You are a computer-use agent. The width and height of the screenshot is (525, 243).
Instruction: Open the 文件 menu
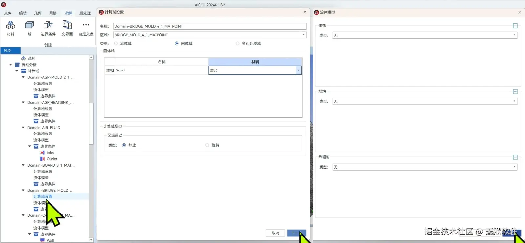point(8,13)
